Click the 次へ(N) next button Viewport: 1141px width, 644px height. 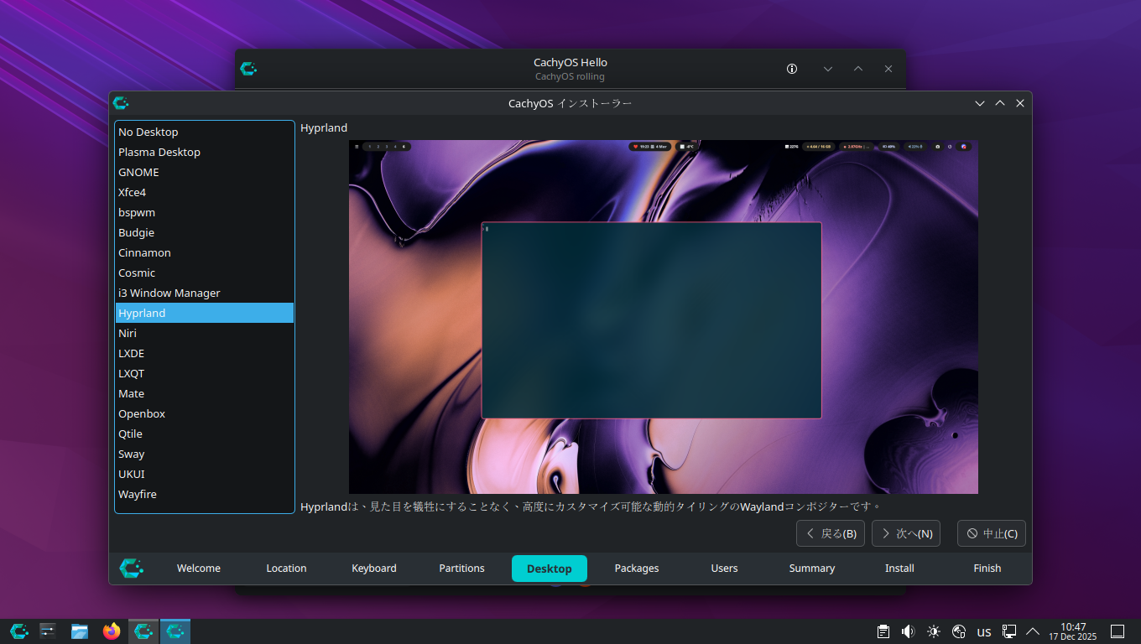tap(906, 533)
